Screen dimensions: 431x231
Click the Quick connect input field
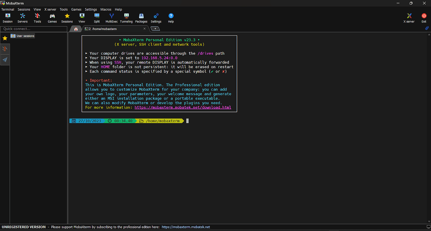(x=34, y=29)
